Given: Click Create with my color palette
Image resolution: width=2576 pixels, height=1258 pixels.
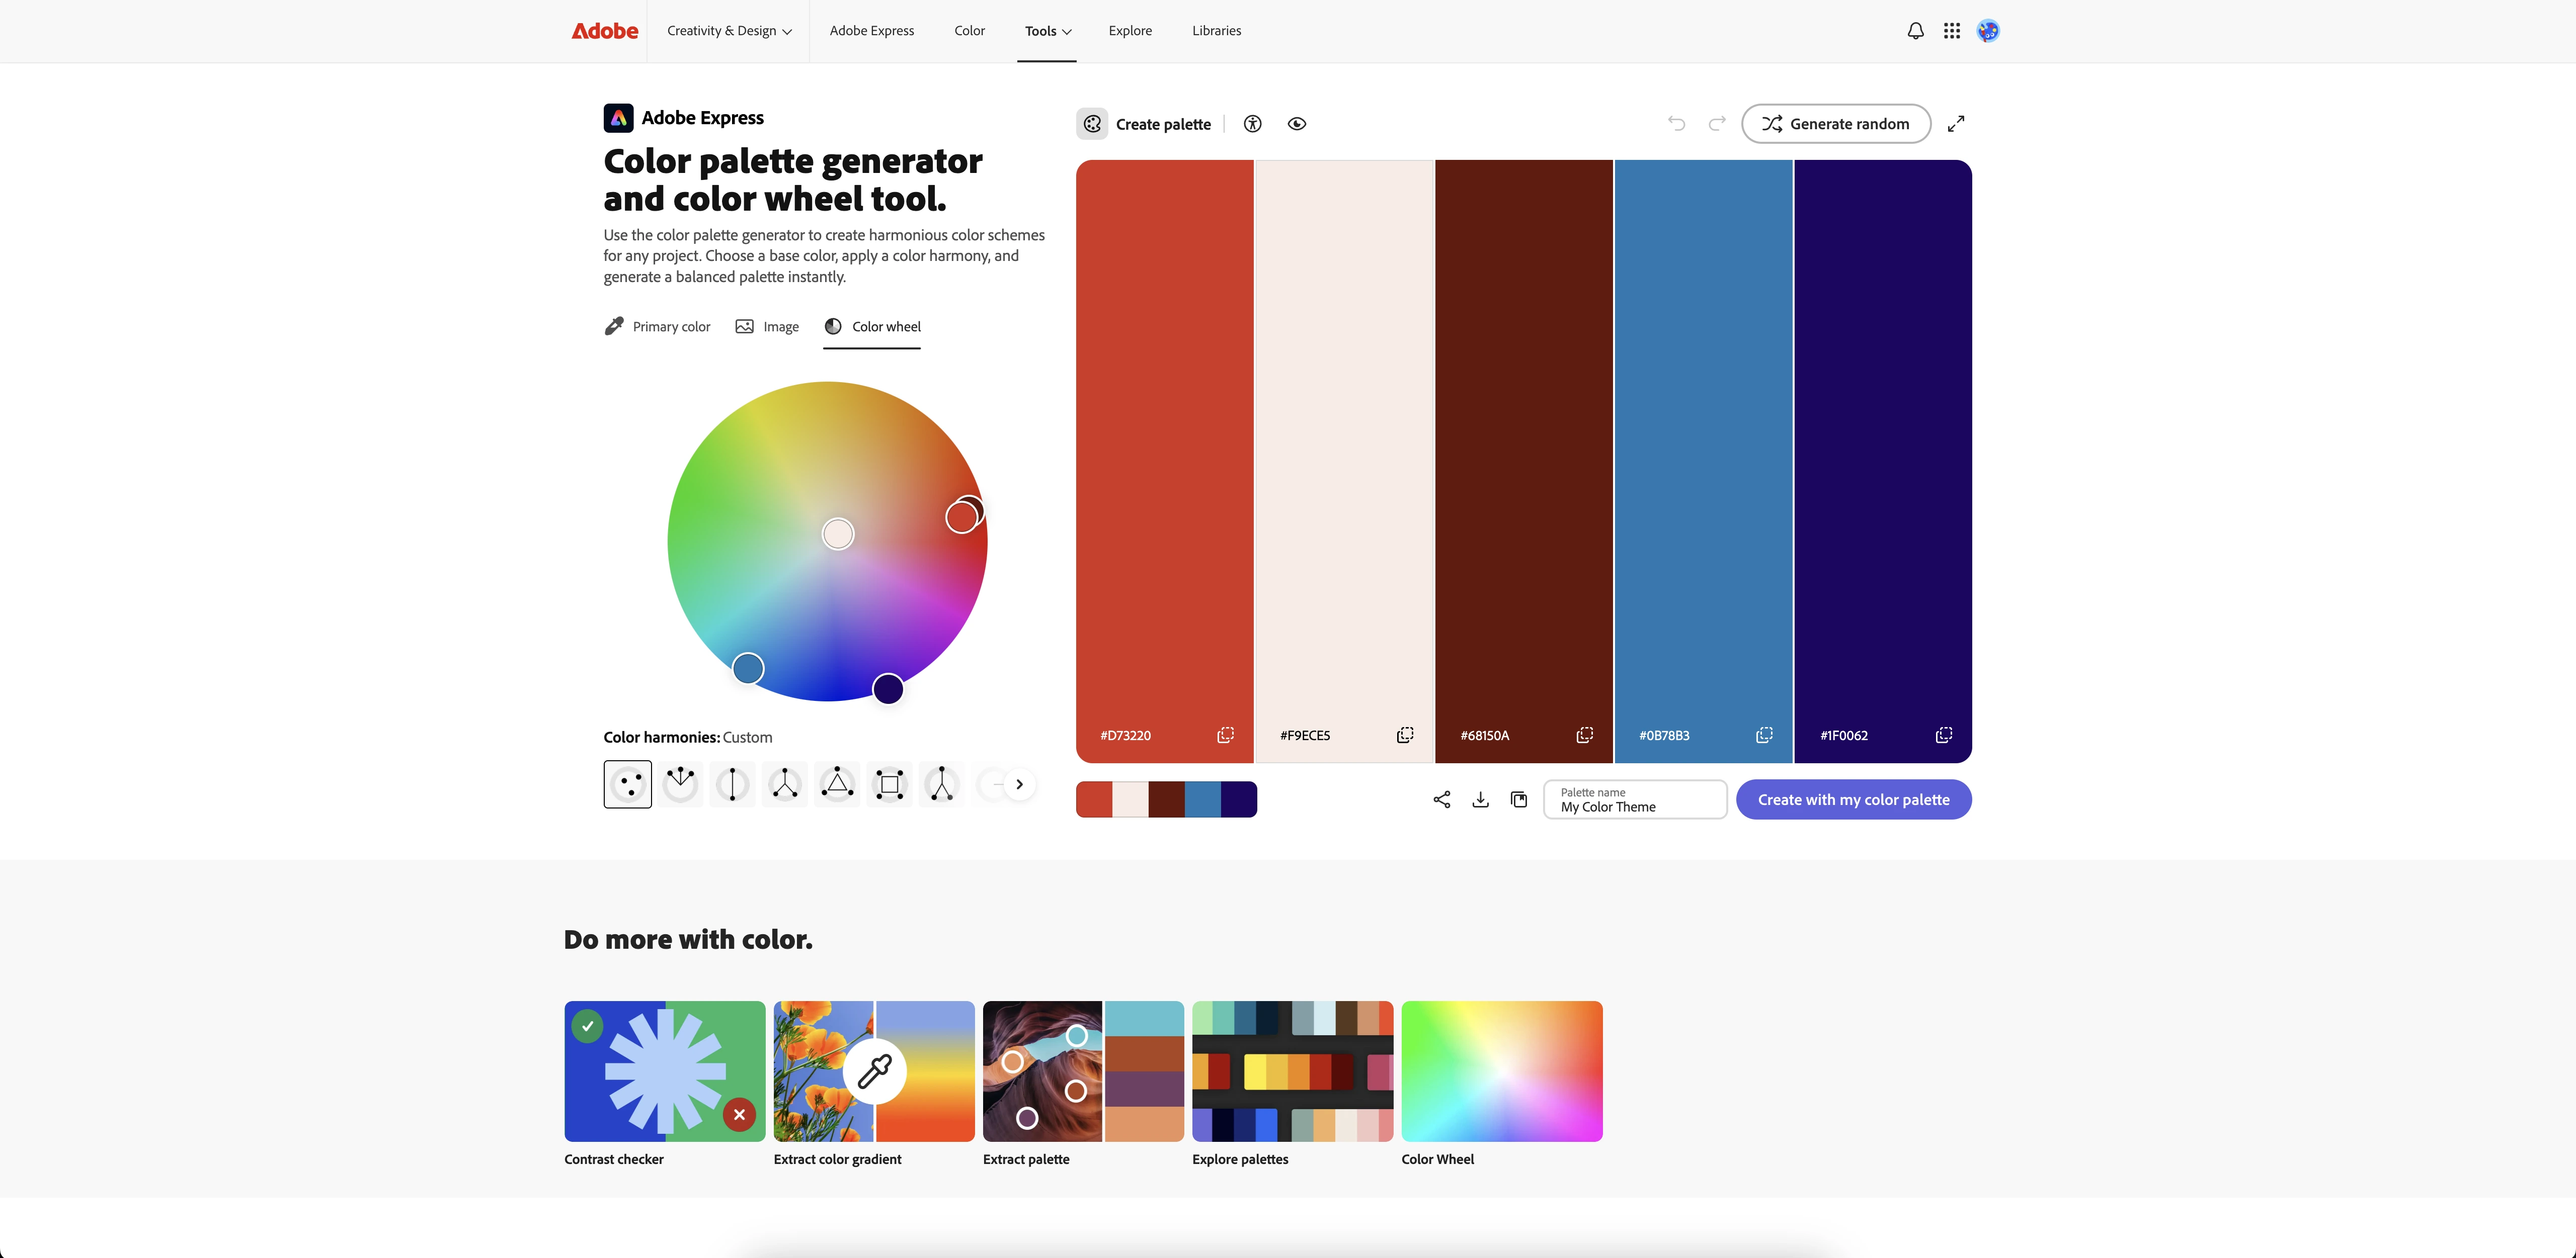Looking at the screenshot, I should tap(1853, 799).
